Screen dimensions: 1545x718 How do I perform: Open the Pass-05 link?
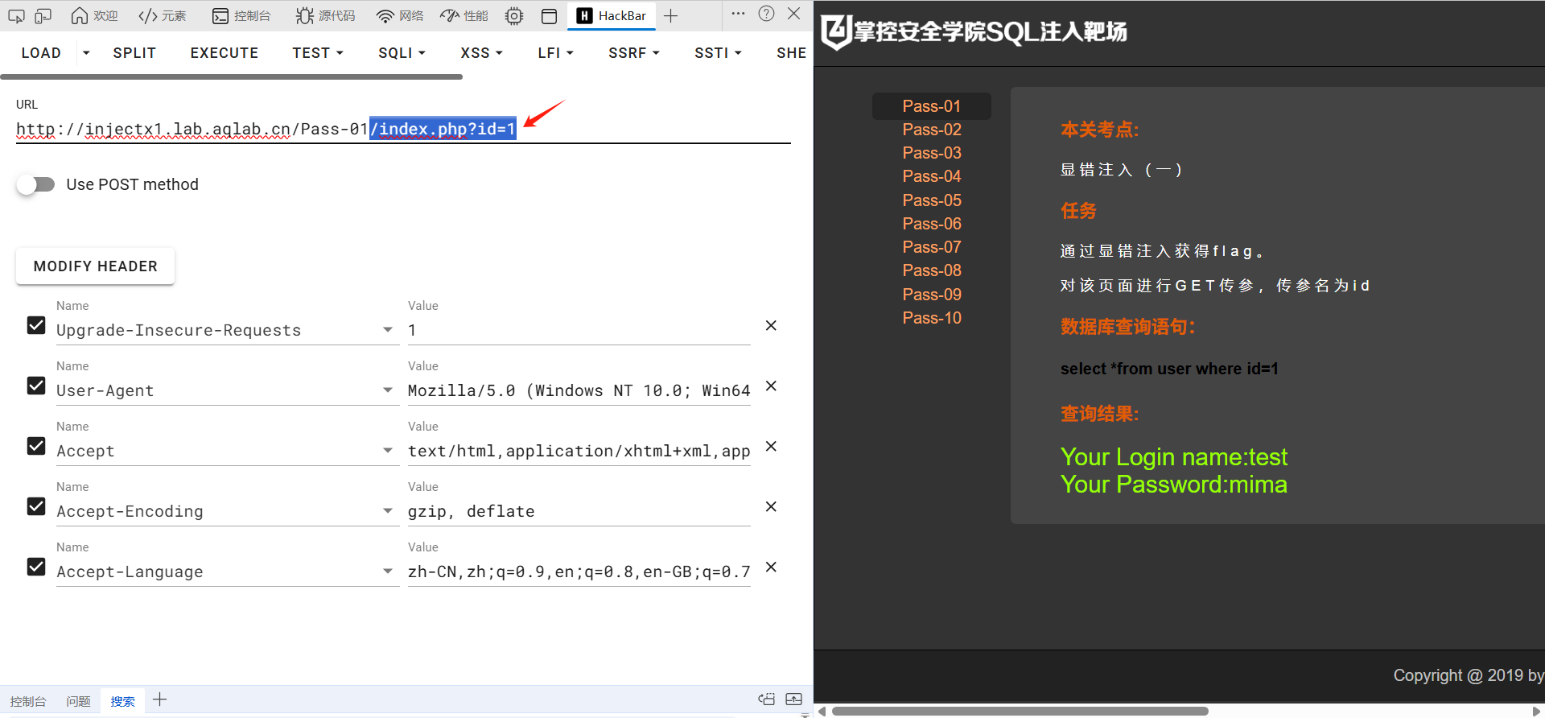(932, 200)
